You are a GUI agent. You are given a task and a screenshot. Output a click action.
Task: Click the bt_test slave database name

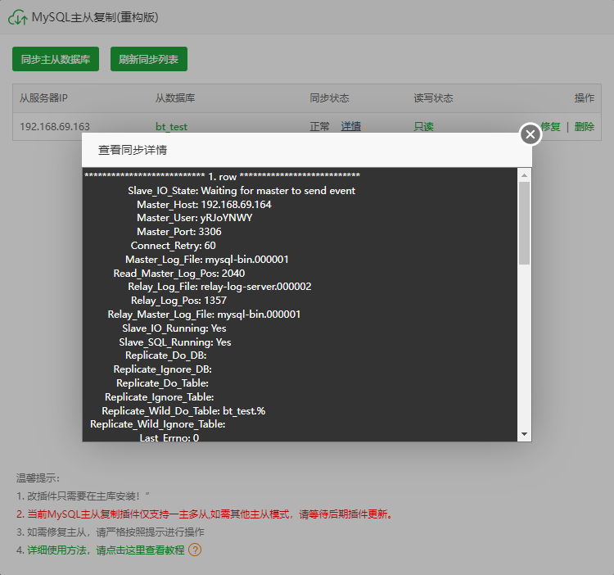[x=172, y=126]
